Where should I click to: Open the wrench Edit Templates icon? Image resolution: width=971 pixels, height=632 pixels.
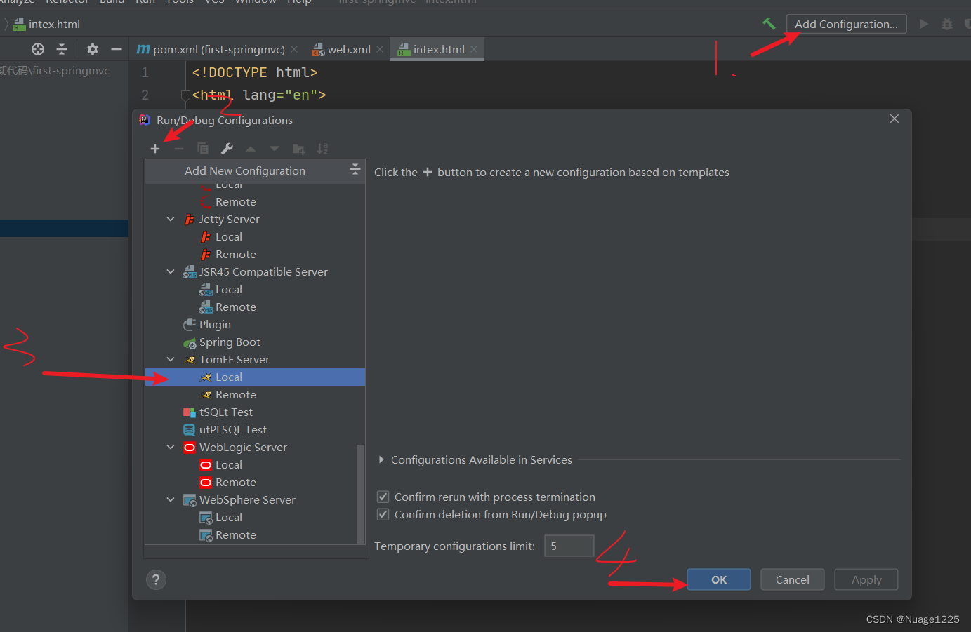(227, 149)
